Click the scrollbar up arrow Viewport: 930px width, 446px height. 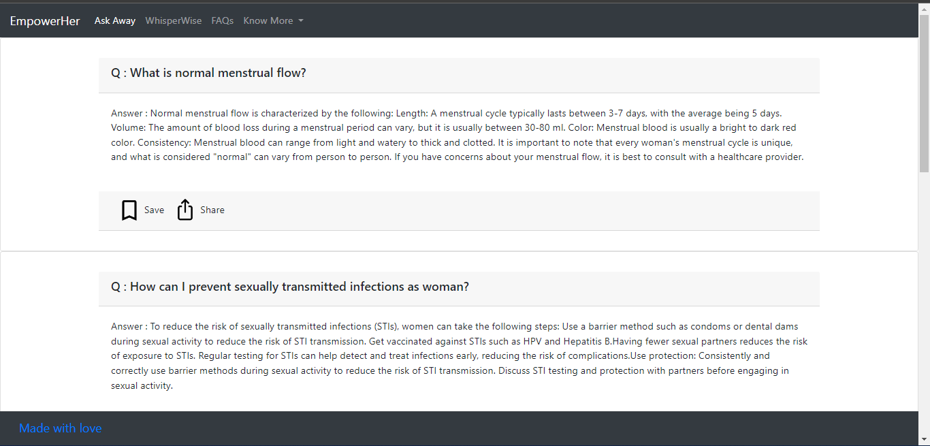[924, 7]
